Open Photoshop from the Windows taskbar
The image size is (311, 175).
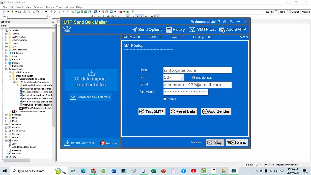pos(123,171)
